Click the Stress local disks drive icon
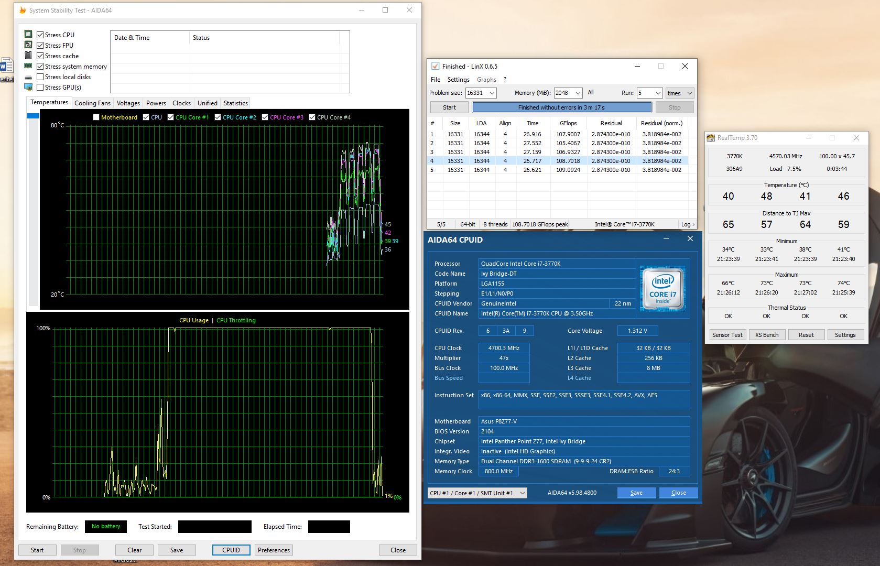 28,77
